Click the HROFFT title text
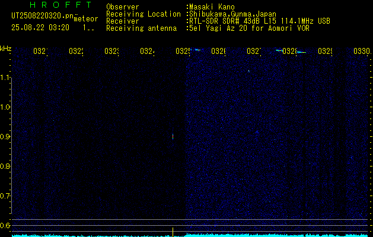Image resolution: width=373 pixels, height=237 pixels. 61,5
